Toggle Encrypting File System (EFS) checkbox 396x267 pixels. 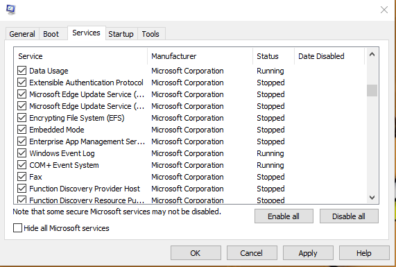coord(21,118)
